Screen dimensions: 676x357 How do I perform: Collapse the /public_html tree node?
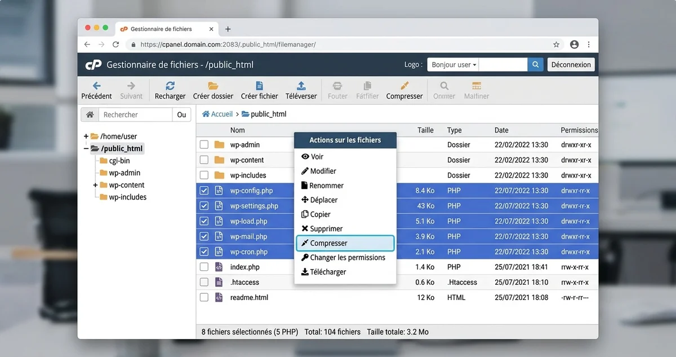(86, 148)
